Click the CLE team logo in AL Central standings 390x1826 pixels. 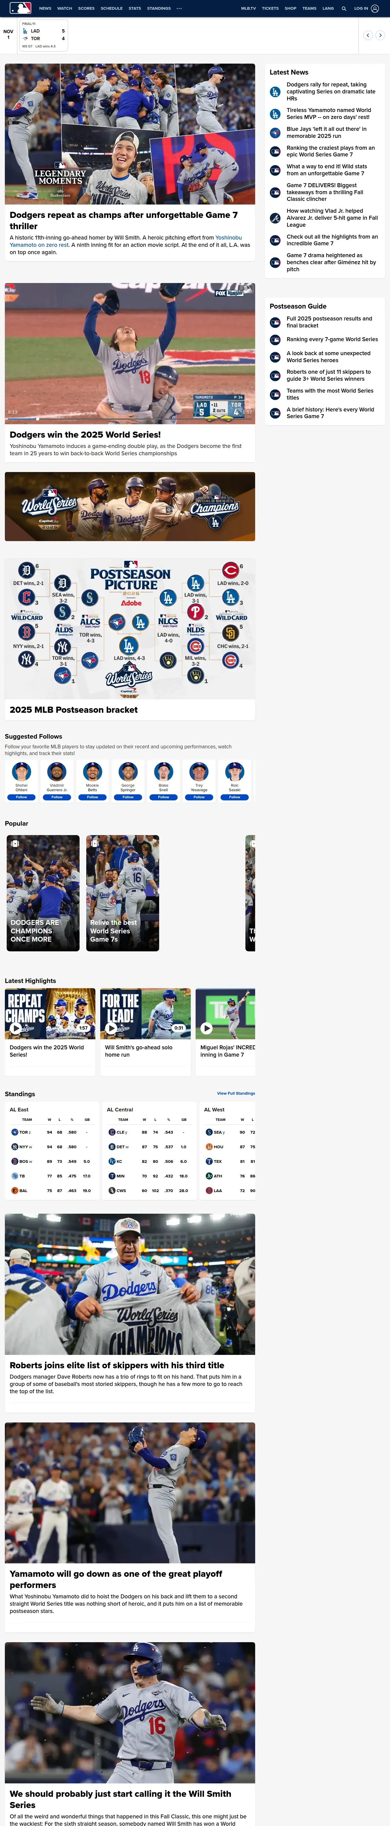[112, 1132]
